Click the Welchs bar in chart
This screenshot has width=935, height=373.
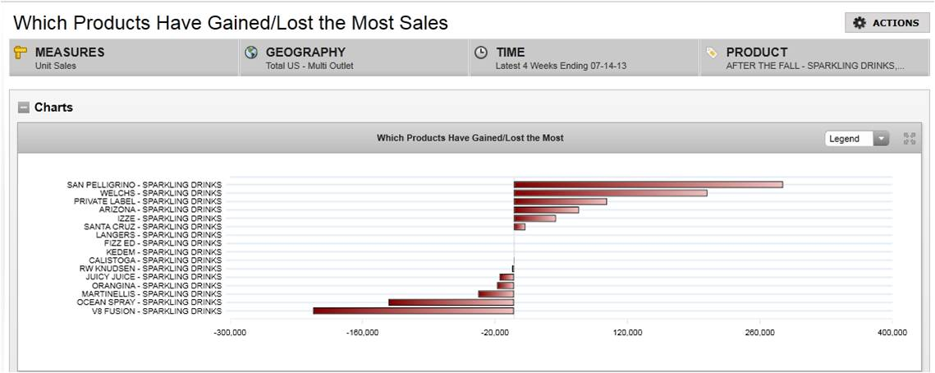tap(610, 193)
